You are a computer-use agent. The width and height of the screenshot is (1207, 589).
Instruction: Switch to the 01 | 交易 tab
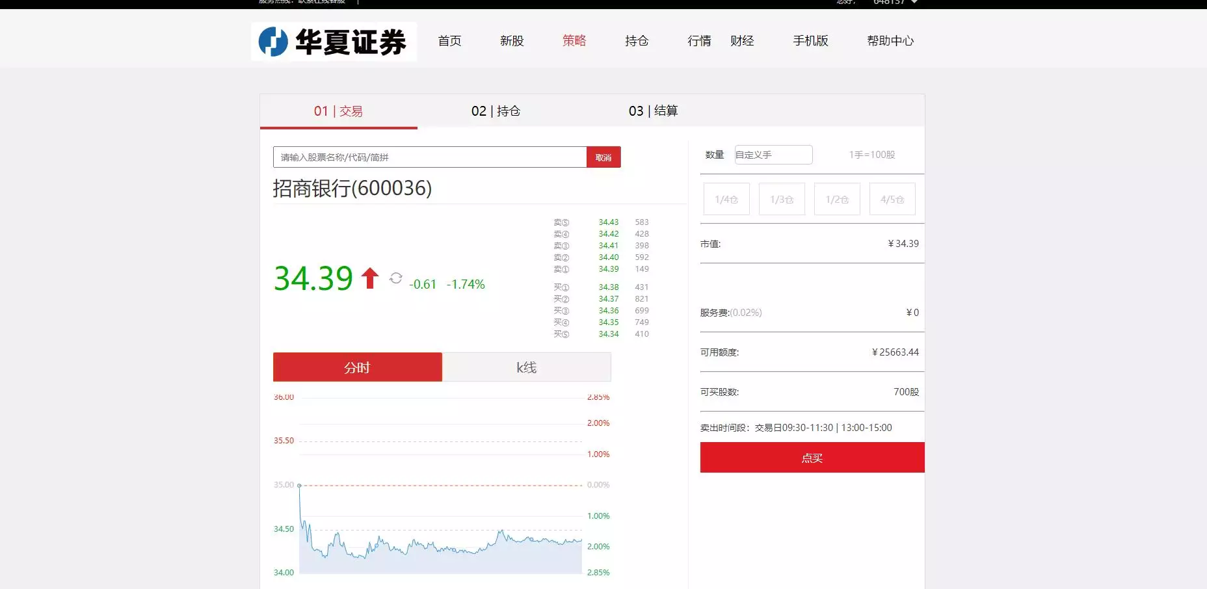pyautogui.click(x=338, y=111)
